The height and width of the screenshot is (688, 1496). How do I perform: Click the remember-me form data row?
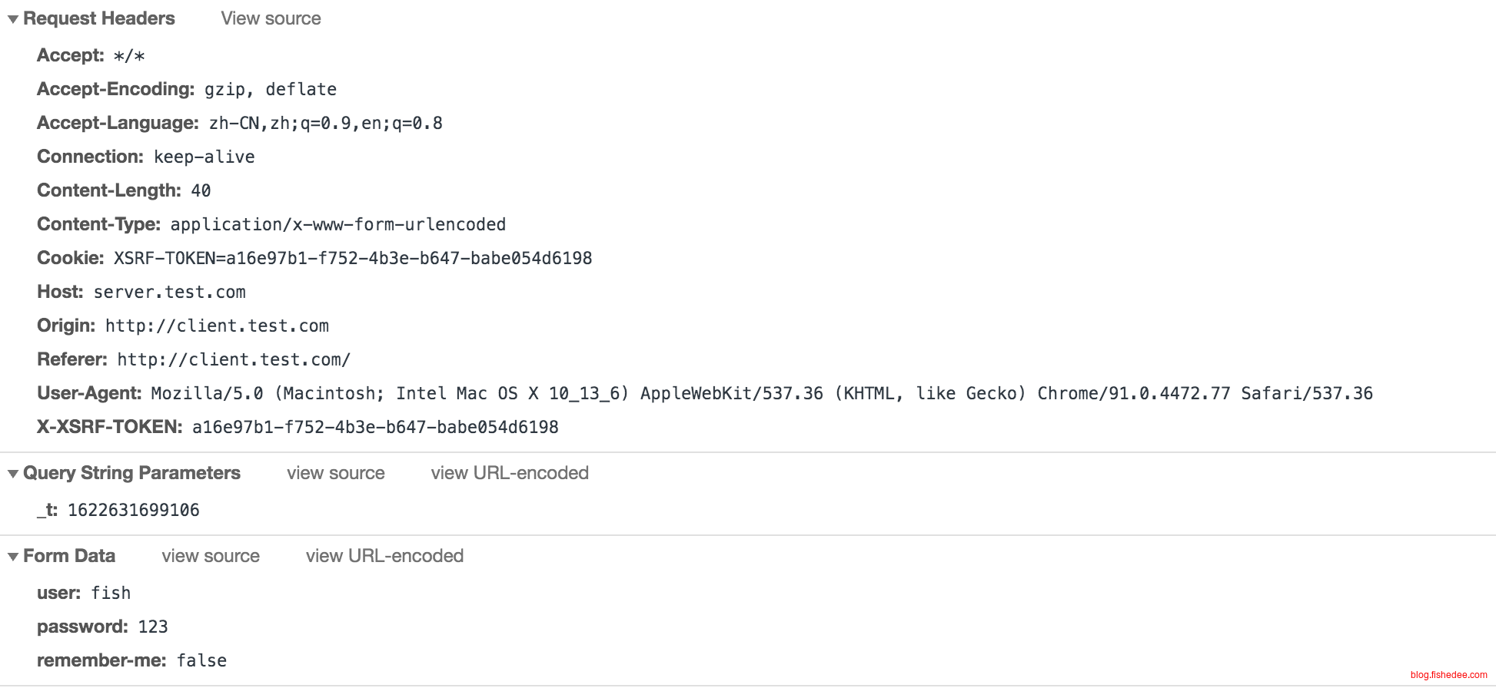tap(131, 660)
